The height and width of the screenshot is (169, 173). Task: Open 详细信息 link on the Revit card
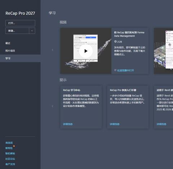click(x=161, y=124)
